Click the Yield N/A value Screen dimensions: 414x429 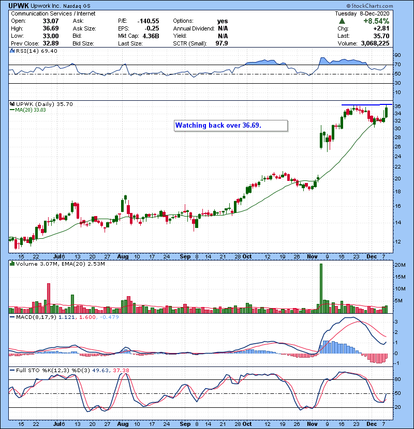[223, 36]
